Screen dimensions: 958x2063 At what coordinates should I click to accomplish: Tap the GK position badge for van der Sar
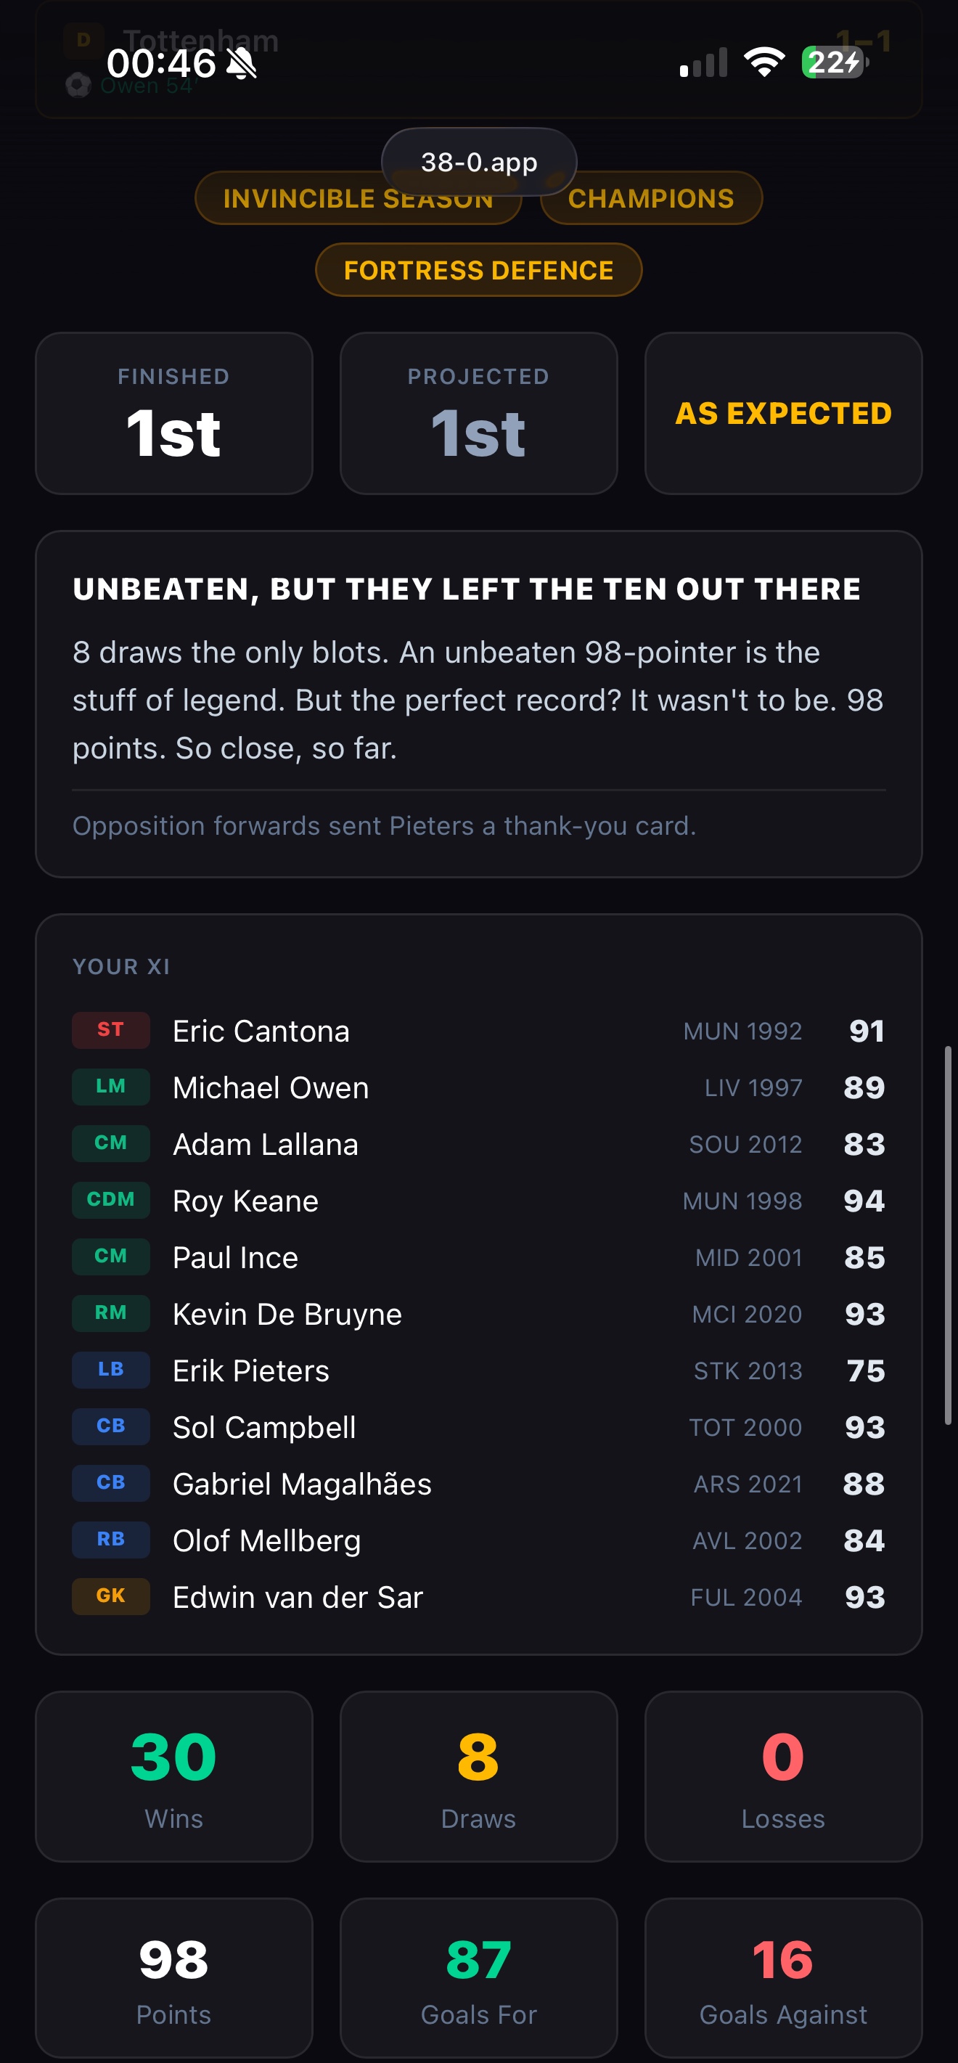[x=110, y=1596]
